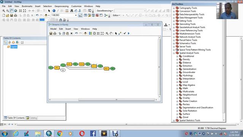
Task: Undo in the ModelBuilder toolbar
Action: (76, 33)
